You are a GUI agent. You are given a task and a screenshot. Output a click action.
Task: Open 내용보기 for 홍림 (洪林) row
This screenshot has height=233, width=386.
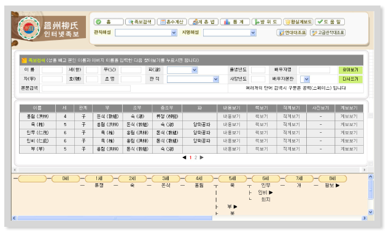[231, 116]
